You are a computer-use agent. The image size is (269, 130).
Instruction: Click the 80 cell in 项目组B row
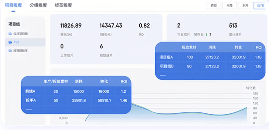tap(189, 66)
